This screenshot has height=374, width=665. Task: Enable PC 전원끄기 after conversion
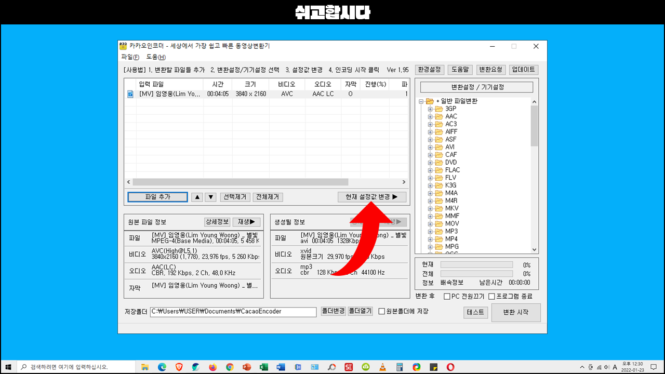click(447, 297)
